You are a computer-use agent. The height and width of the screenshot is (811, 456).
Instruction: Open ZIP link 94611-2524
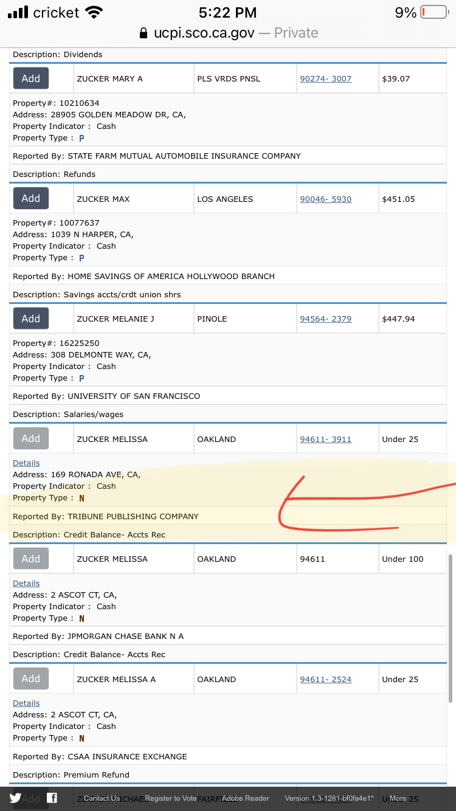point(326,679)
